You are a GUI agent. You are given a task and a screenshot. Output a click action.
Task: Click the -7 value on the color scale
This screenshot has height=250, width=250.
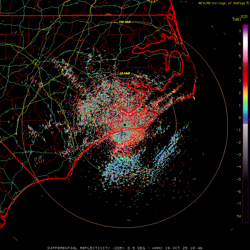239,204
